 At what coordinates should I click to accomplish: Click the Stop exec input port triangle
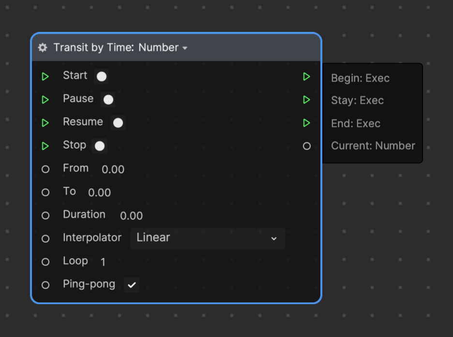(x=45, y=146)
